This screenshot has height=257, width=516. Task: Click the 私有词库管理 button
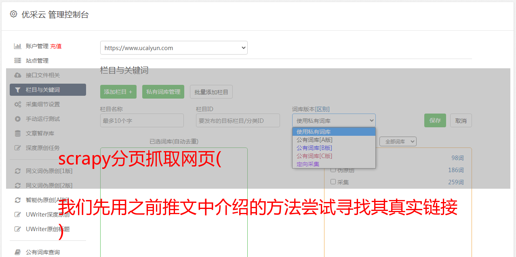(163, 92)
